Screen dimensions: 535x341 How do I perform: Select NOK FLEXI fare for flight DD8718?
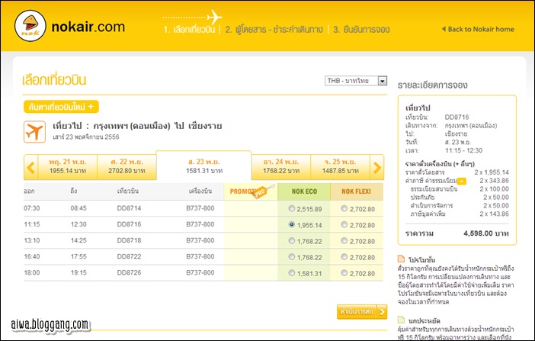pos(344,240)
